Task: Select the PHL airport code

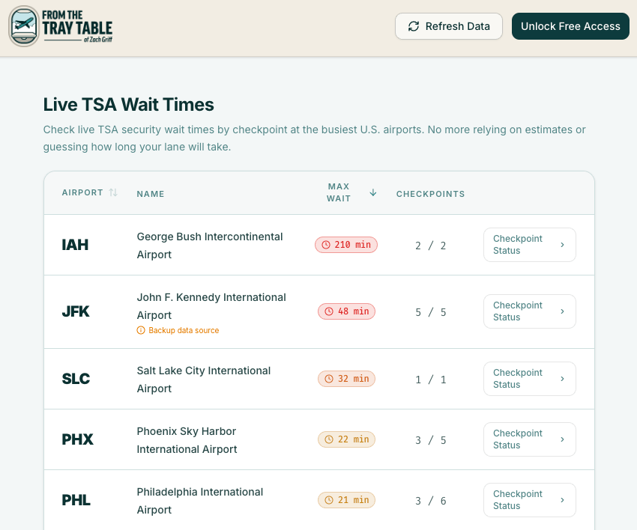Action: [x=76, y=500]
